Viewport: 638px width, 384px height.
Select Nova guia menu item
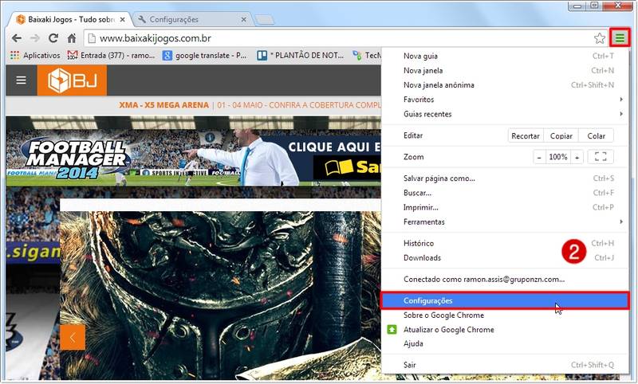[505, 56]
